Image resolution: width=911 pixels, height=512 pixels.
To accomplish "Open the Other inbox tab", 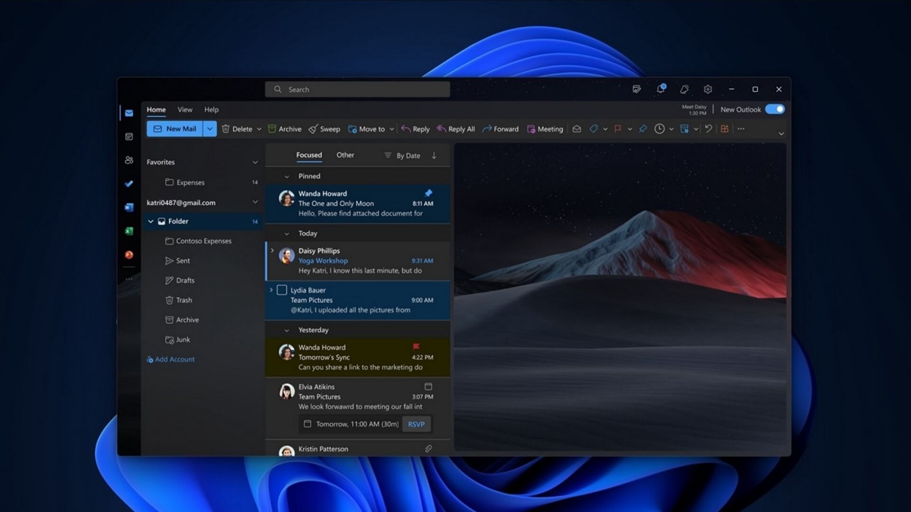I will [x=345, y=155].
